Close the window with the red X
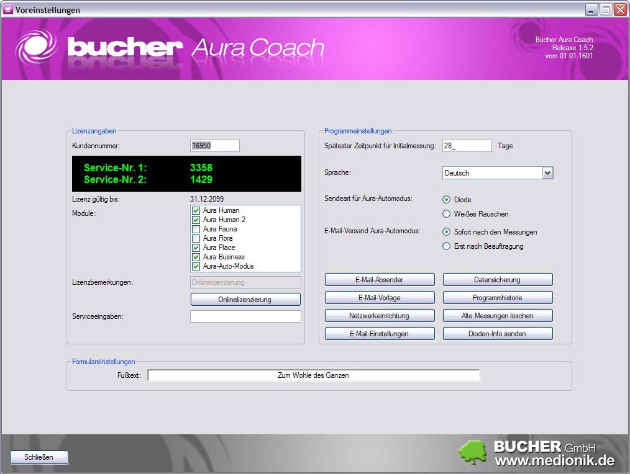 point(620,10)
